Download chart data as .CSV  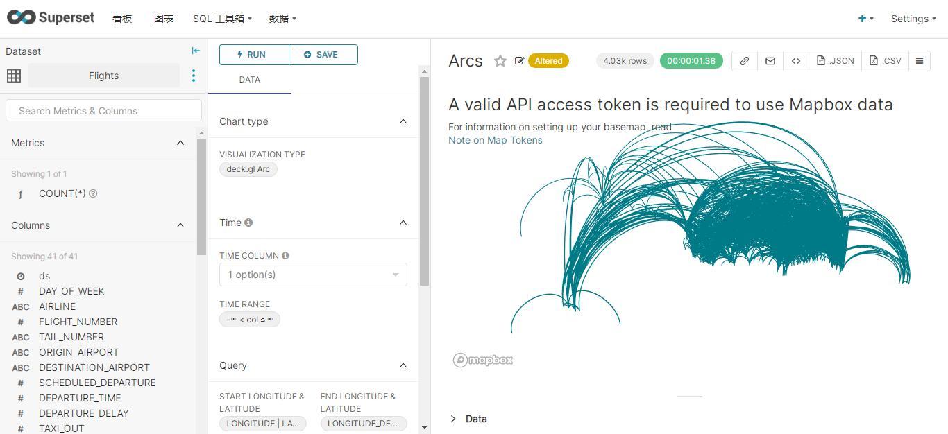click(885, 61)
